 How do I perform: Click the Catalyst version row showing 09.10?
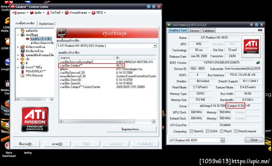[92, 66]
